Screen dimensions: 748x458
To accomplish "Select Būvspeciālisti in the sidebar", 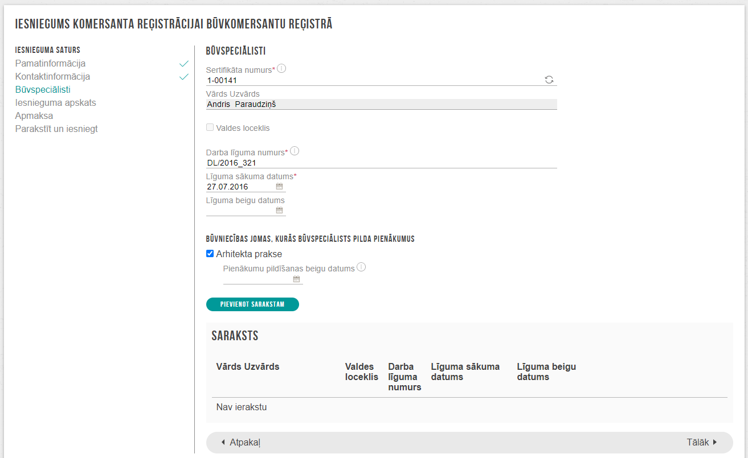I will [43, 90].
